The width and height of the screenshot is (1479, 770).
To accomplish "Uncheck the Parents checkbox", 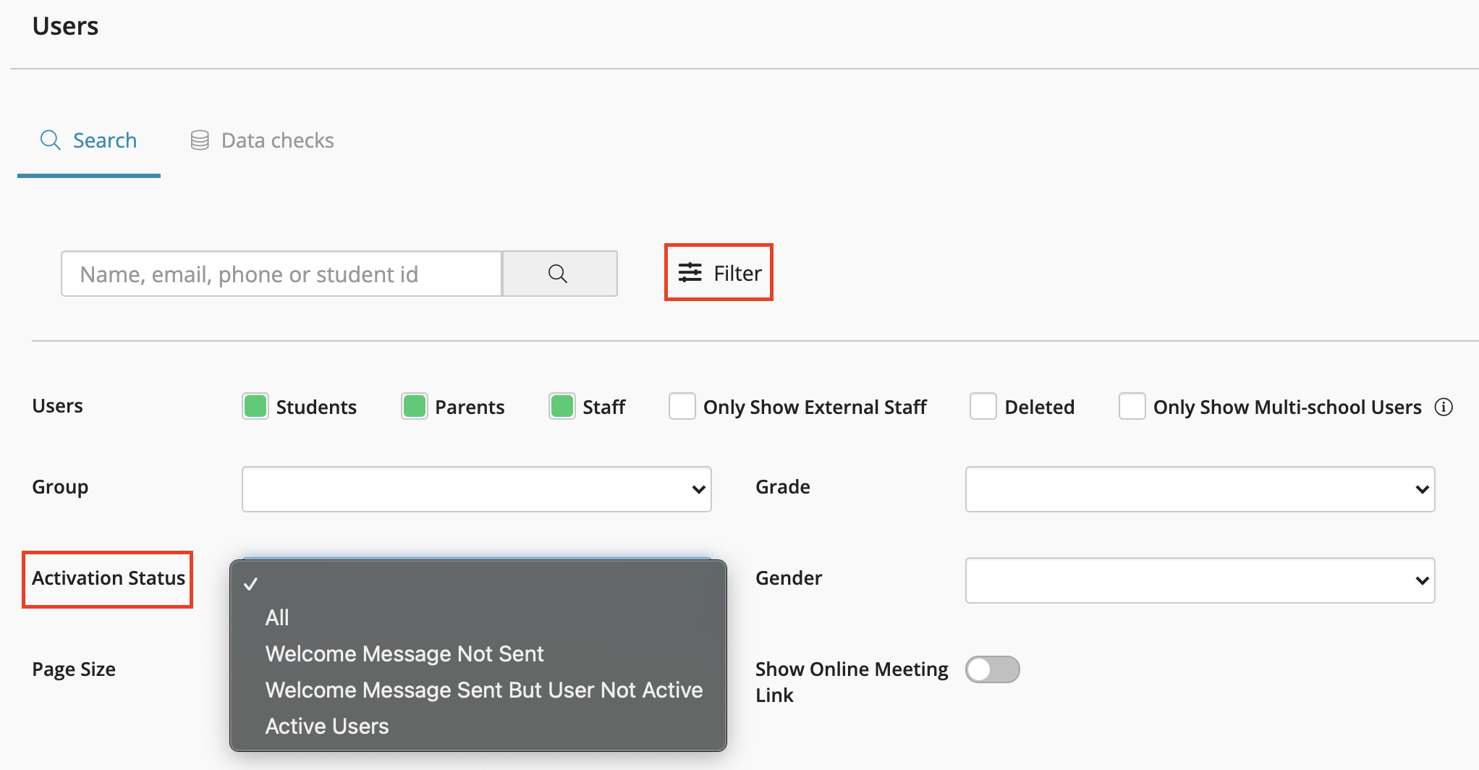I will pyautogui.click(x=415, y=406).
